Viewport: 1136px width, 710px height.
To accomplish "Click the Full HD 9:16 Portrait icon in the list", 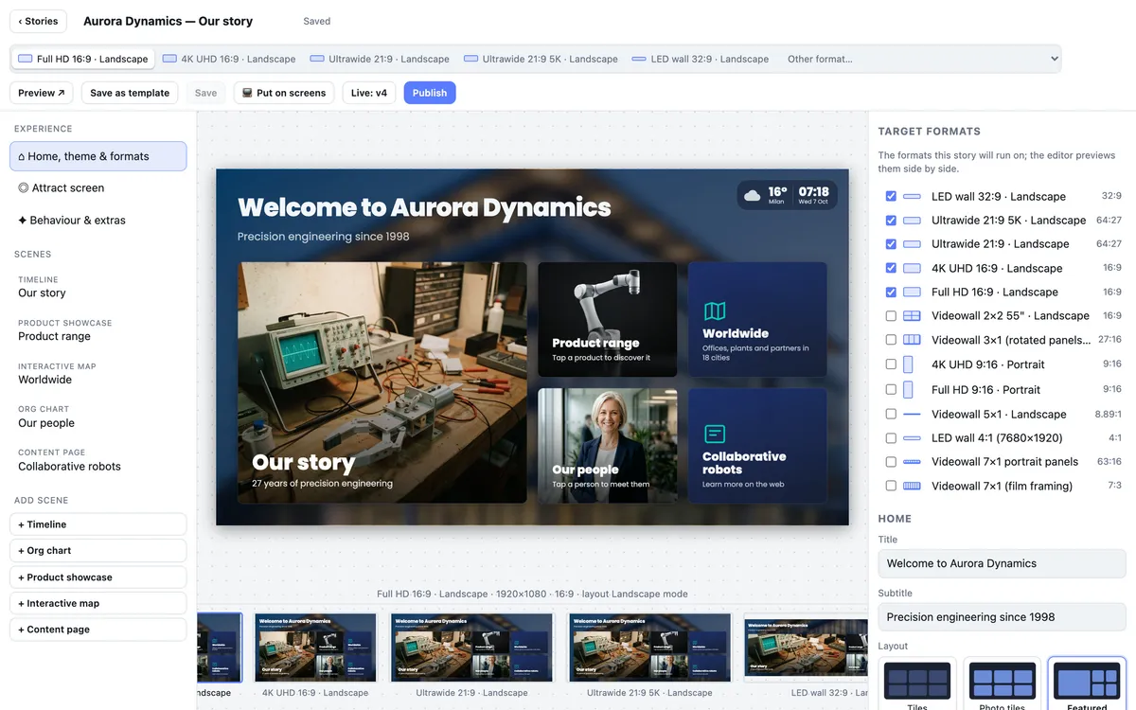I will (908, 389).
